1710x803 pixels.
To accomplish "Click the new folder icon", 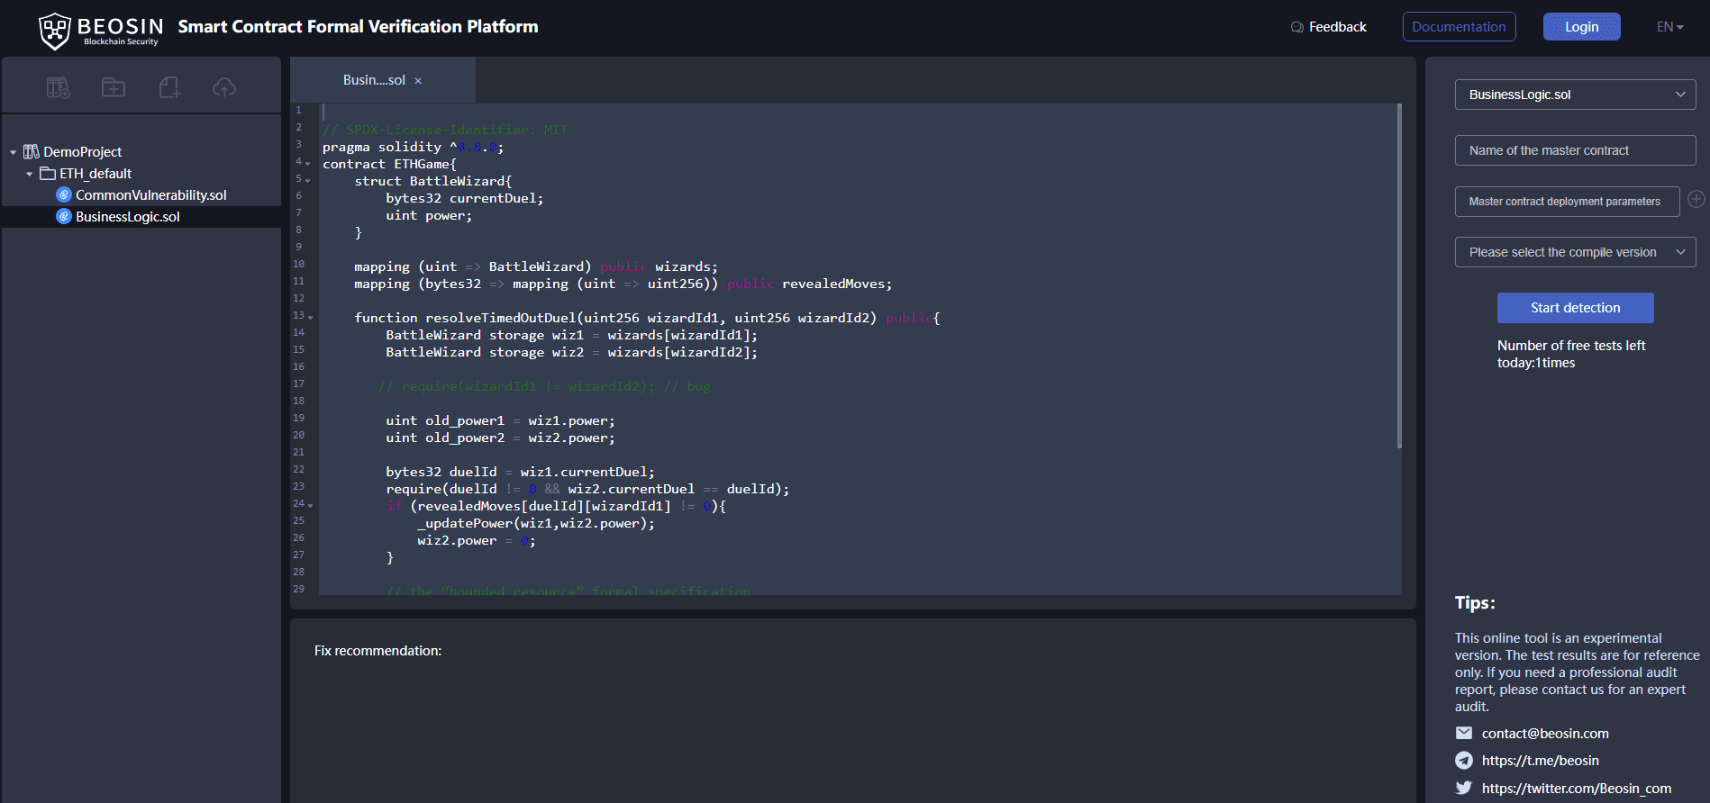I will [x=114, y=87].
